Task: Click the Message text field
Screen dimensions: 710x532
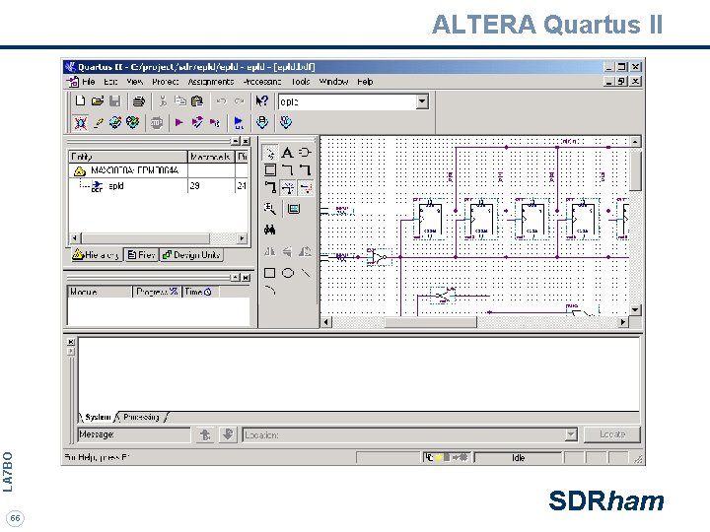Action: point(134,434)
